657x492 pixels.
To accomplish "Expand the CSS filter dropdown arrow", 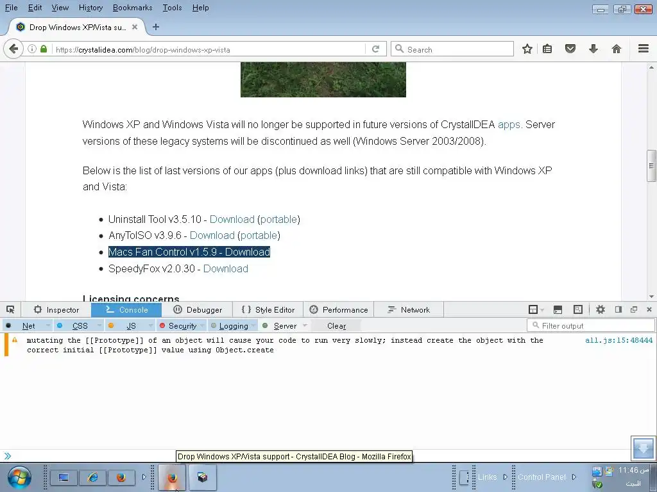I will [x=99, y=326].
